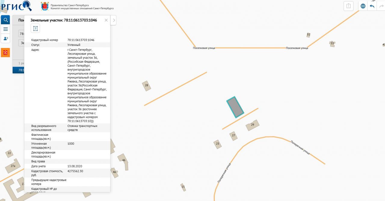Viewport: 385px width, 201px height.
Task: Click the user profile icon in sidebar
Action: [x=5, y=38]
